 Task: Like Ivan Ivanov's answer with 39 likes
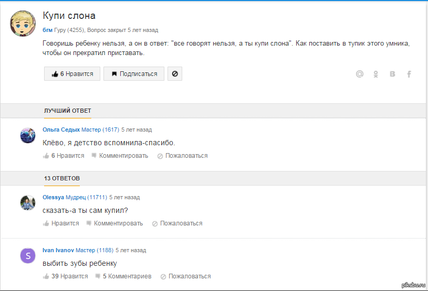coord(66,276)
